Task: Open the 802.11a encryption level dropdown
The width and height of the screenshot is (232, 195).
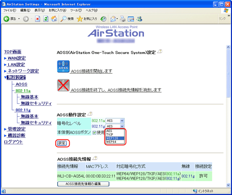Action: click(x=115, y=121)
